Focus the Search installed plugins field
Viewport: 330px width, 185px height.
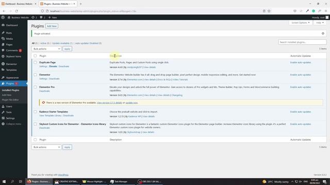pos(302,42)
